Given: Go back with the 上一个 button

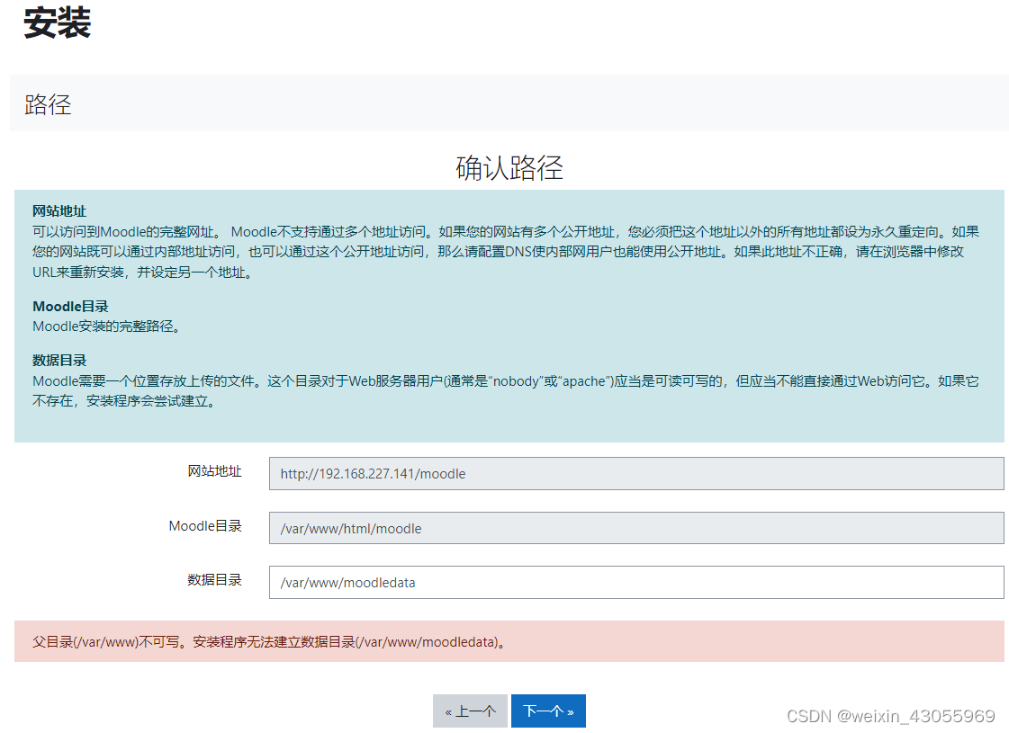Looking at the screenshot, I should (x=470, y=711).
